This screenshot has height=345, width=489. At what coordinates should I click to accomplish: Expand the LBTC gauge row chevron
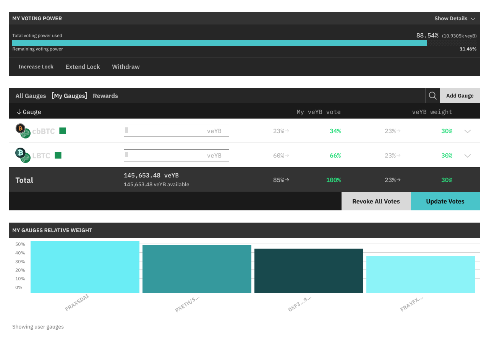point(467,156)
